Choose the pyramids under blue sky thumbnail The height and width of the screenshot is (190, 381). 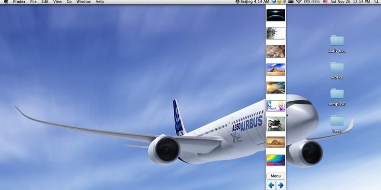tap(276, 69)
